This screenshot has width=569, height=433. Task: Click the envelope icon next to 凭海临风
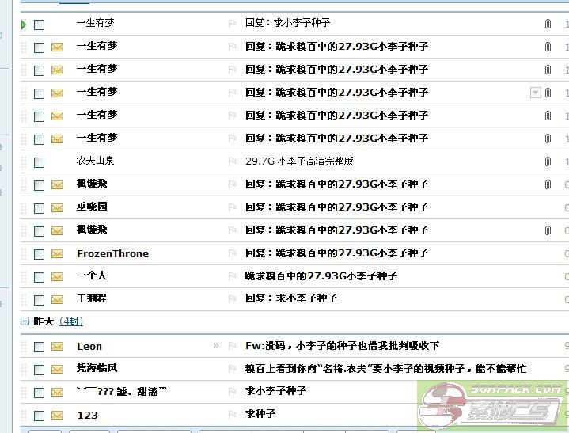(x=57, y=369)
